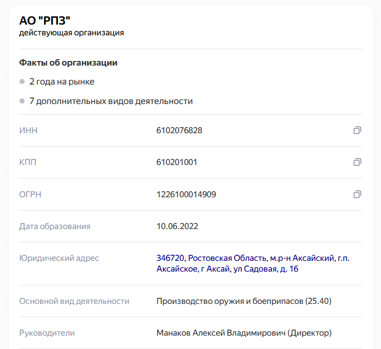Viewport: 381px width, 349px height.
Task: Click the "Факты об организации" heading
Action: pos(68,63)
